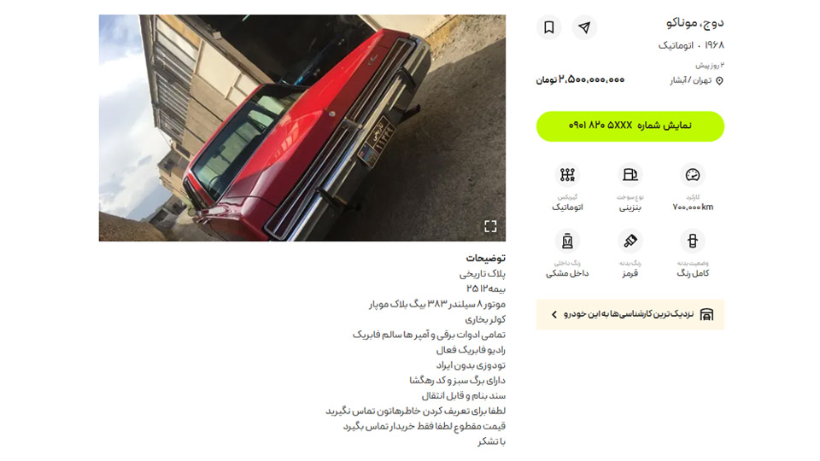The width and height of the screenshot is (820, 461).
Task: Click the location pin near تهران / آبشار
Action: [x=719, y=80]
